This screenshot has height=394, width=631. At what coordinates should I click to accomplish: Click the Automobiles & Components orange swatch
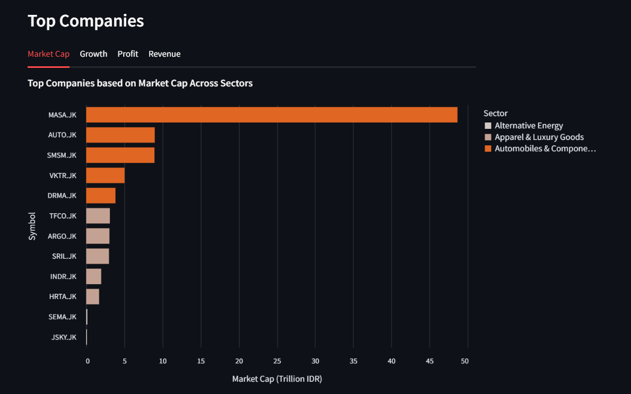(x=489, y=148)
